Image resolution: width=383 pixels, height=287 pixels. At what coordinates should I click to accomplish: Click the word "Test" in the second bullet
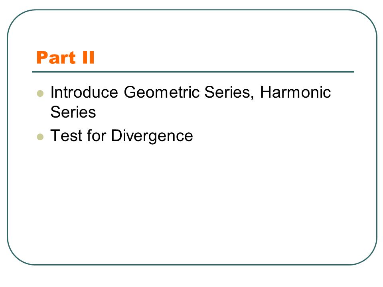pos(66,136)
